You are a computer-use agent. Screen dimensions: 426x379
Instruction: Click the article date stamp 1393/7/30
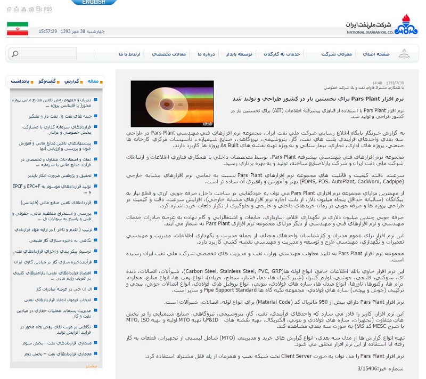pyautogui.click(x=395, y=83)
